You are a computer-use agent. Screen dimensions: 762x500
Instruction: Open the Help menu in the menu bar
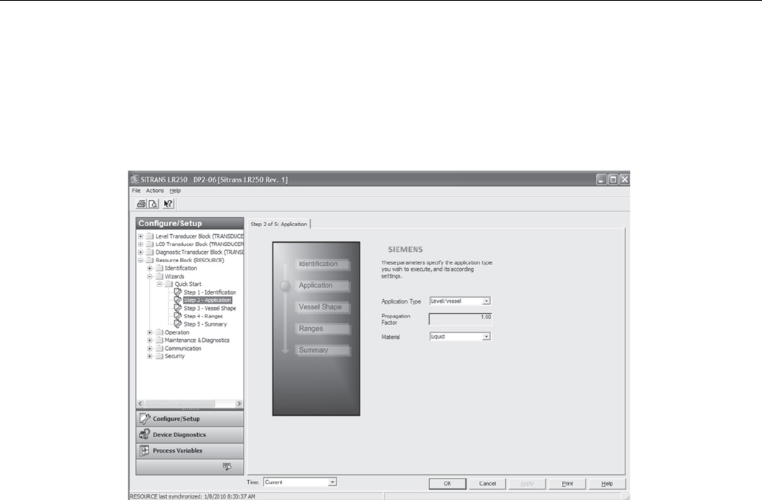[175, 191]
